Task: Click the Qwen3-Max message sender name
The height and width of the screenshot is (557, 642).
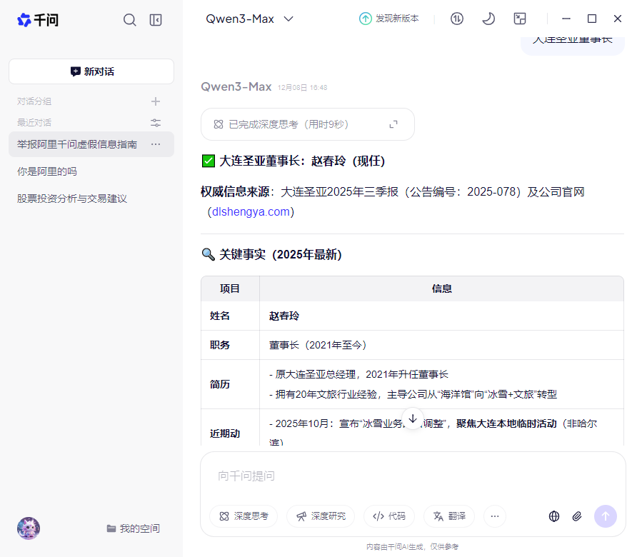Action: pos(236,87)
